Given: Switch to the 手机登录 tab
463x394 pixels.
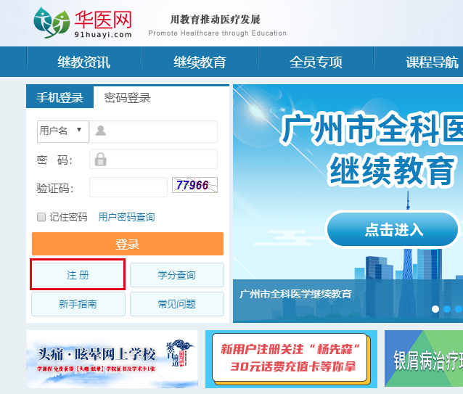Looking at the screenshot, I should [60, 97].
